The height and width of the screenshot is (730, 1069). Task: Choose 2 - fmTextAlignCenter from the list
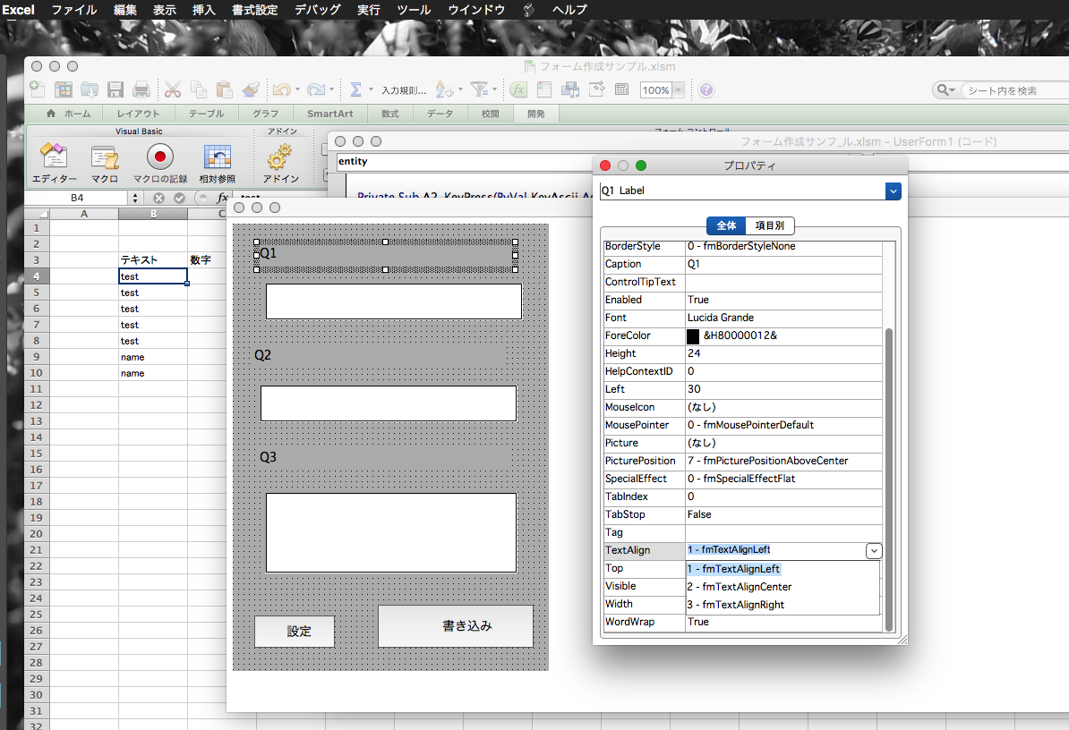click(740, 587)
